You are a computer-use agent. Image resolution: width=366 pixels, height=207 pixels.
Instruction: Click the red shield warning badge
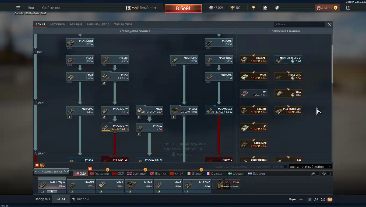point(37,165)
